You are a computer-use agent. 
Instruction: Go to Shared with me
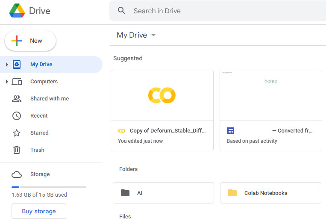click(x=51, y=99)
